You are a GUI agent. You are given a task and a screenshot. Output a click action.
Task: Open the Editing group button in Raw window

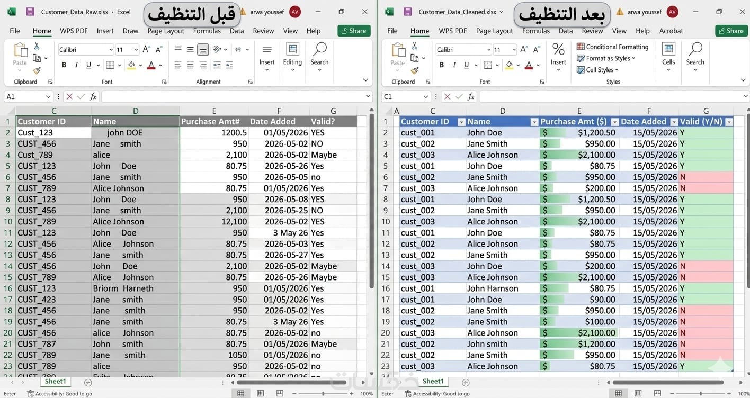point(292,57)
